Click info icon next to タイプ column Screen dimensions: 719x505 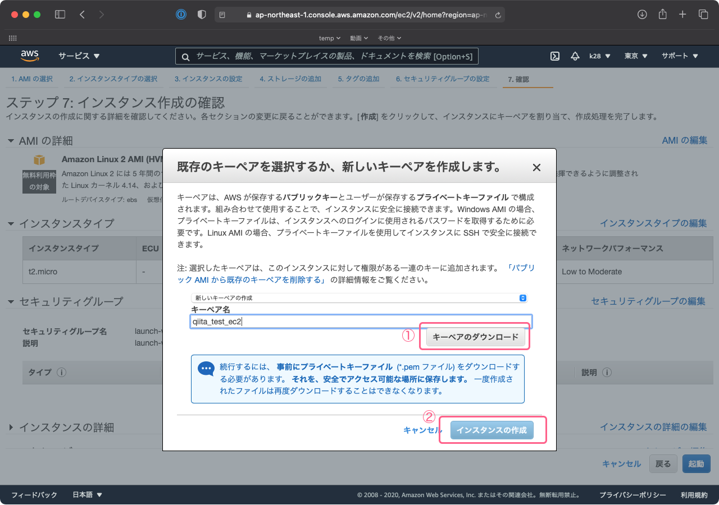[62, 373]
